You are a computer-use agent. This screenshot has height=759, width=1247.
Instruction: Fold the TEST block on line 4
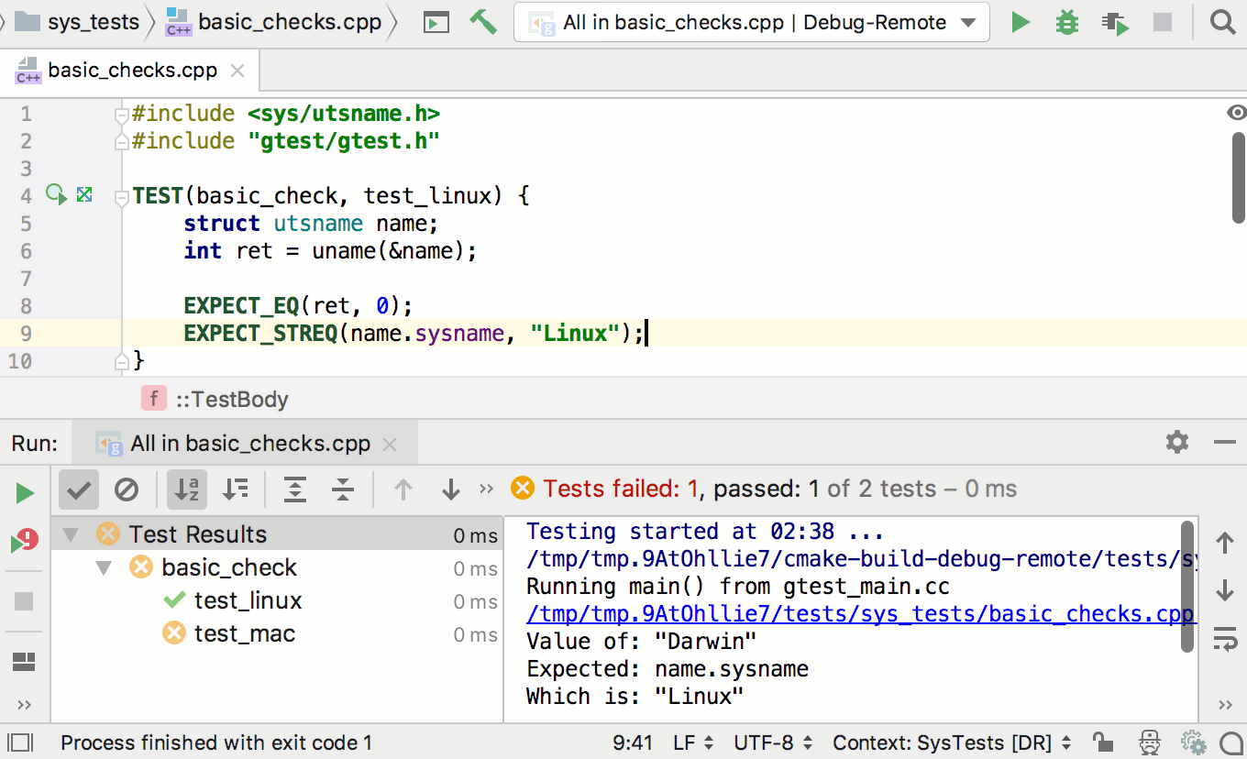pyautogui.click(x=121, y=196)
